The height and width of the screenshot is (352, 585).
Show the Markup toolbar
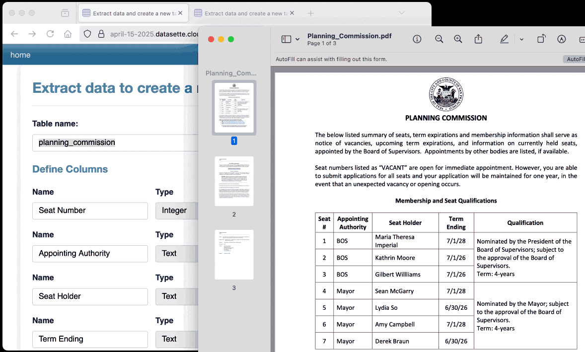[x=562, y=39]
